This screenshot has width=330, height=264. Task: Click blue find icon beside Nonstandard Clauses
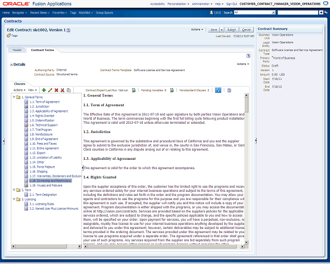[x=218, y=90]
